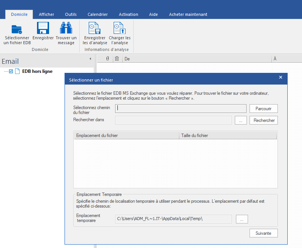Select the Calendrier tab

[98, 14]
